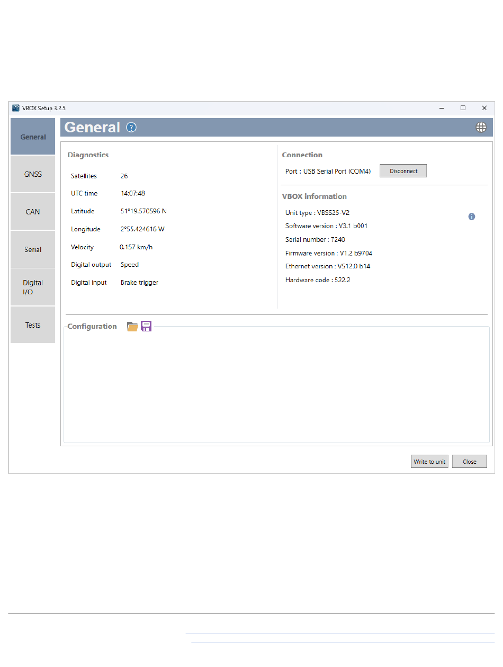Click the purple save configuration icon
The image size is (503, 667).
[146, 326]
